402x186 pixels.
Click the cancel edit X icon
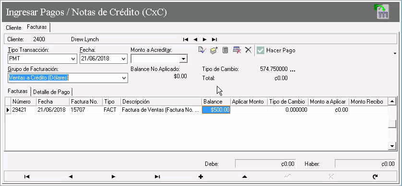331,176
